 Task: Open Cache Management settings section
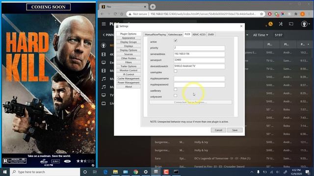129,79
